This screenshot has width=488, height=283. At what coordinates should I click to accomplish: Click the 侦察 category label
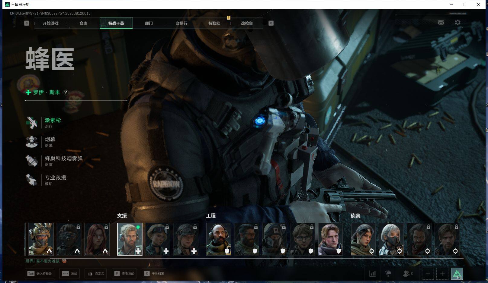point(355,216)
